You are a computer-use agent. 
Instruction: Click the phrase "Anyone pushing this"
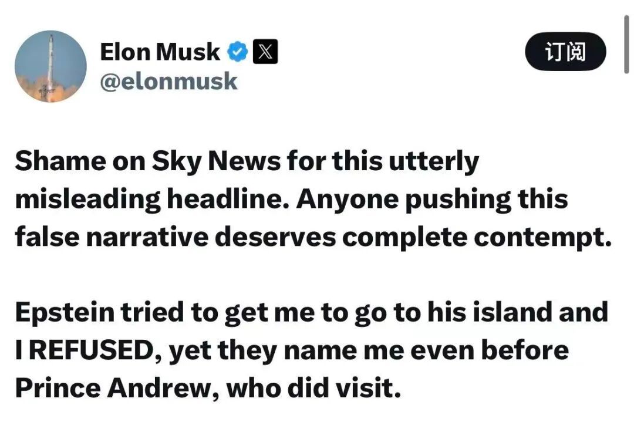[x=431, y=200]
